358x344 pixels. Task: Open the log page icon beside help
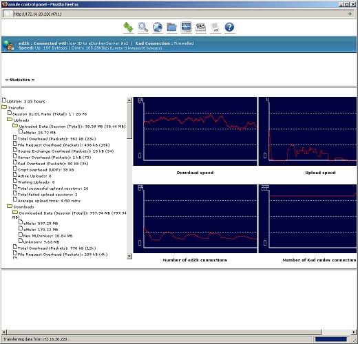(215, 28)
